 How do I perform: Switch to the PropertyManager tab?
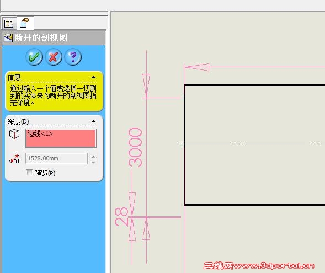pyautogui.click(x=24, y=23)
